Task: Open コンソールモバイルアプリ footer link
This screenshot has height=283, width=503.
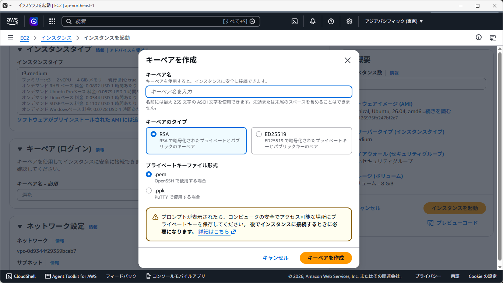Action: click(x=176, y=276)
